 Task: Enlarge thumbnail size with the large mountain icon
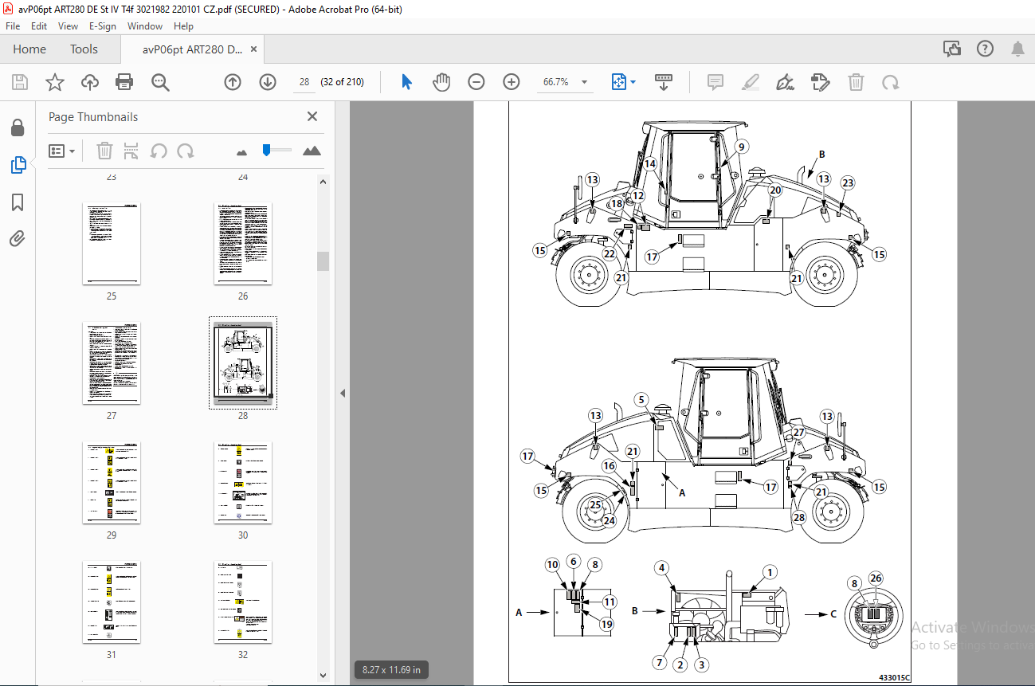click(x=312, y=151)
